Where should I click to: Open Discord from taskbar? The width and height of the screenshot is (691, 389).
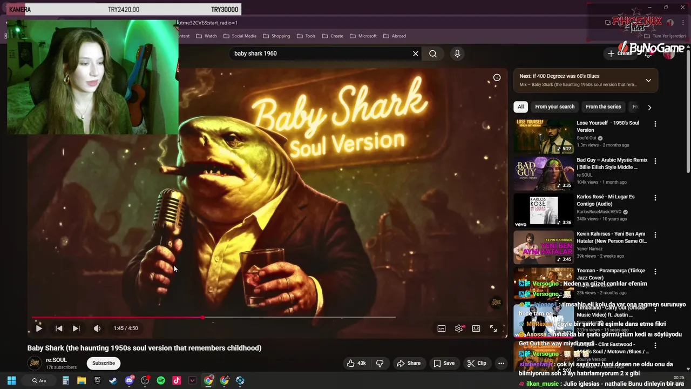pyautogui.click(x=129, y=380)
